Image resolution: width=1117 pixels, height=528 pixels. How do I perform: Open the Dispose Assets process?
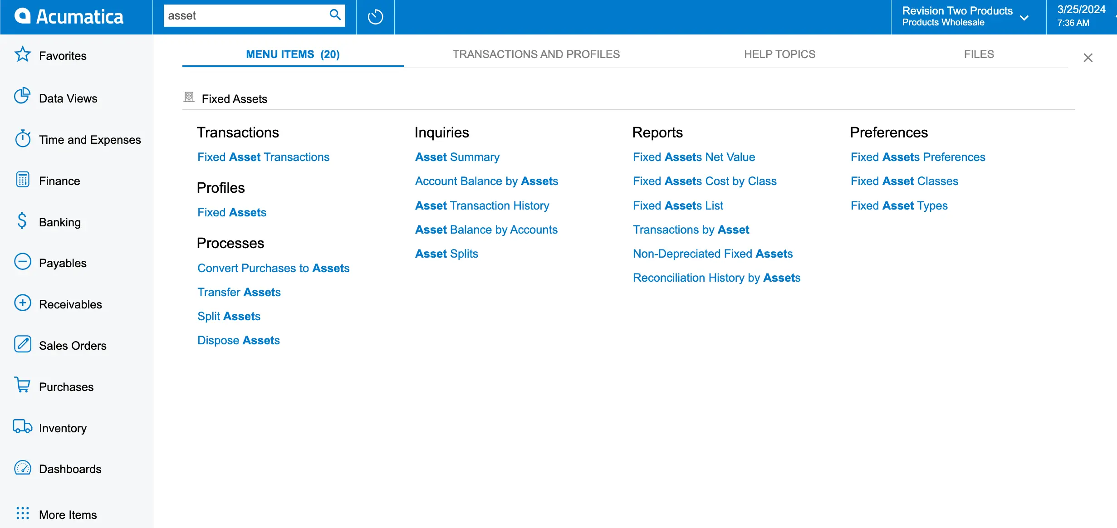(238, 340)
